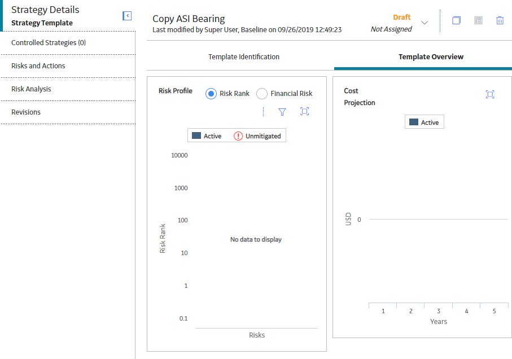Open the report list icon in header
This screenshot has width=512, height=359.
pos(478,20)
